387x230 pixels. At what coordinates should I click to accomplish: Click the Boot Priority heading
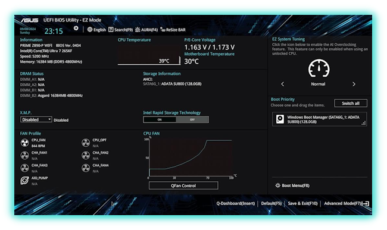pos(283,99)
